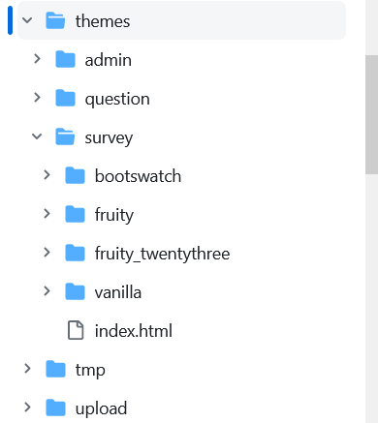Click the survey open-folder icon
Image resolution: width=378 pixels, height=423 pixels.
click(65, 136)
